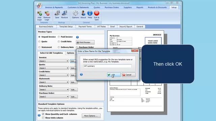Open the Quote template dropdown
Viewport: 216px width, 121px height.
[54, 68]
